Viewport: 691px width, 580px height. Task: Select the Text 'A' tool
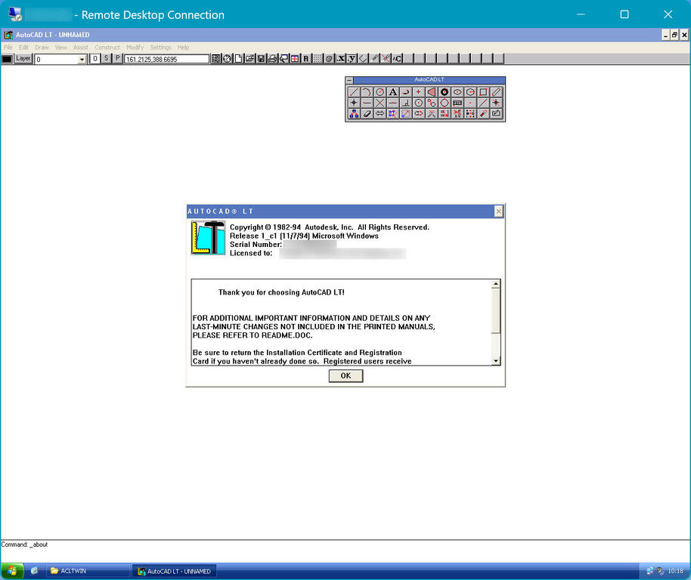pyautogui.click(x=392, y=92)
